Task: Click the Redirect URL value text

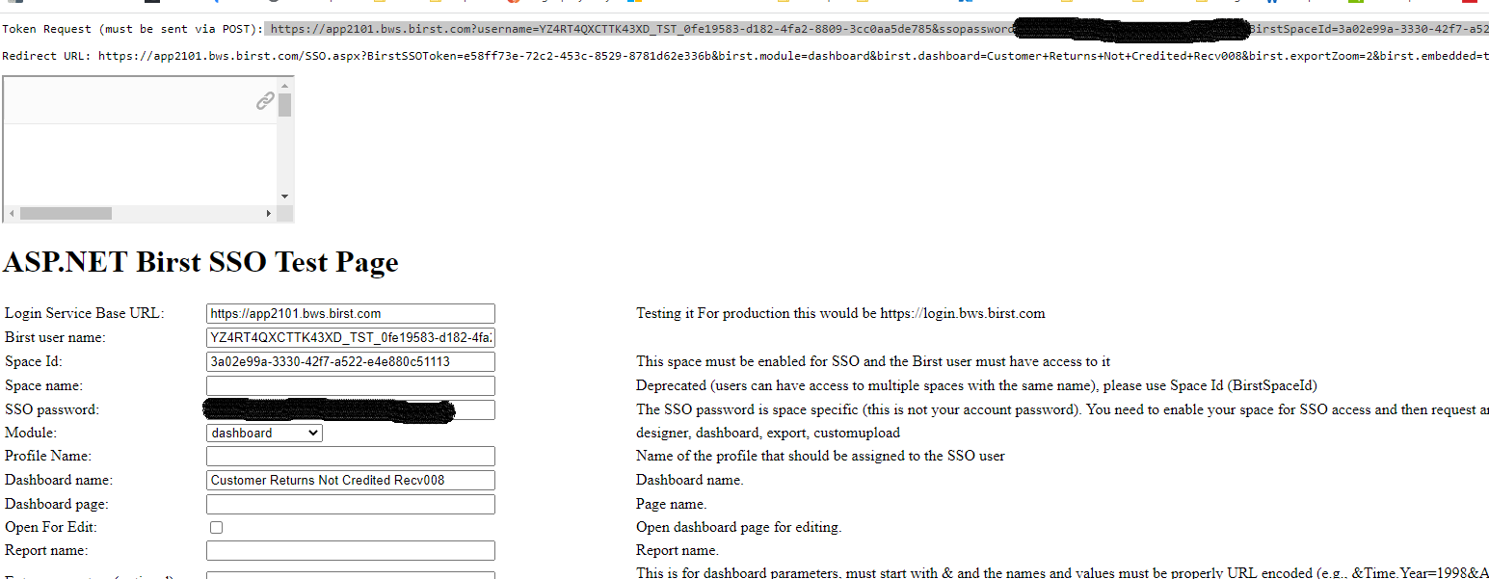Action: [793, 56]
